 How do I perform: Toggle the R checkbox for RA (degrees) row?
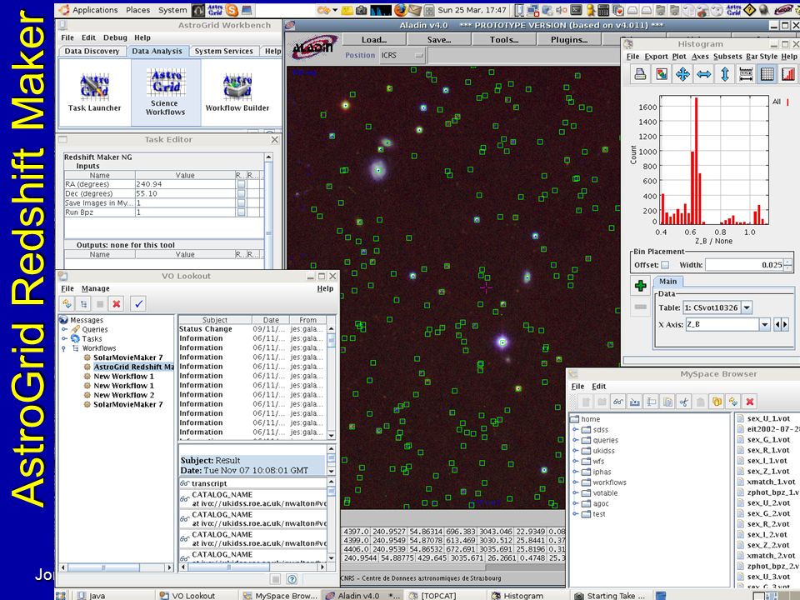point(241,184)
